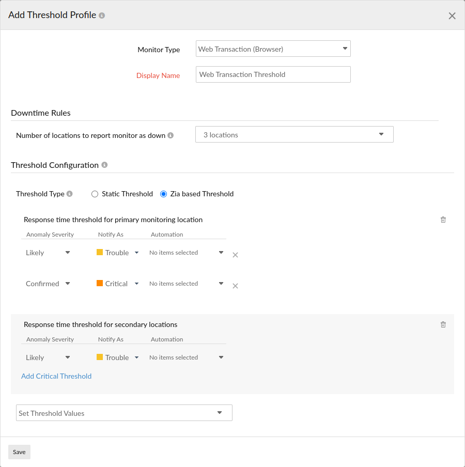The image size is (465, 467).
Task: Click the Add Critical Threshold link
Action: [56, 376]
